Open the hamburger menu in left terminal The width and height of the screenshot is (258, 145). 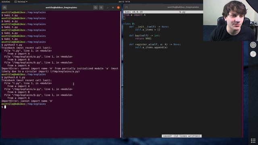pos(101,8)
